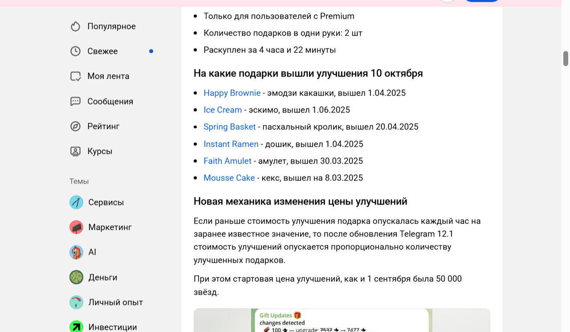Open the Сервисы topic avatar icon
570x332 pixels.
tap(76, 203)
